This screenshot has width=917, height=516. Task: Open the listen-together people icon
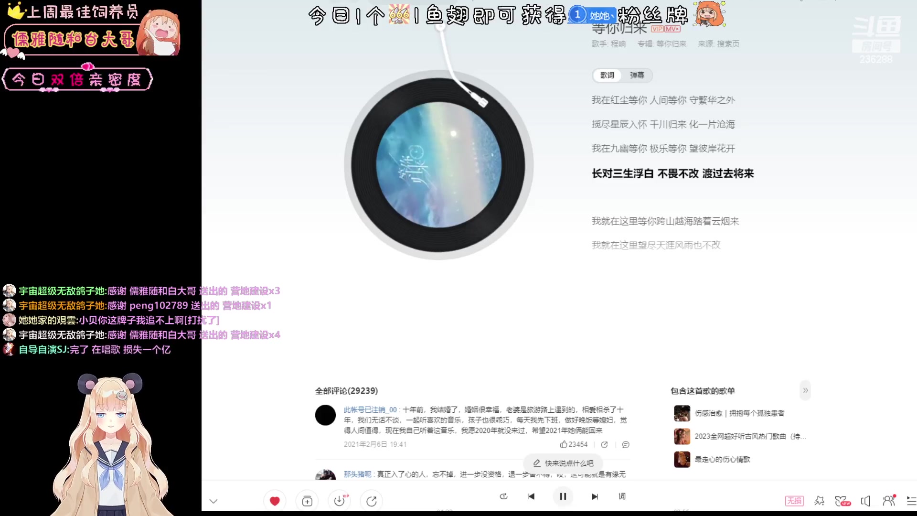click(889, 500)
